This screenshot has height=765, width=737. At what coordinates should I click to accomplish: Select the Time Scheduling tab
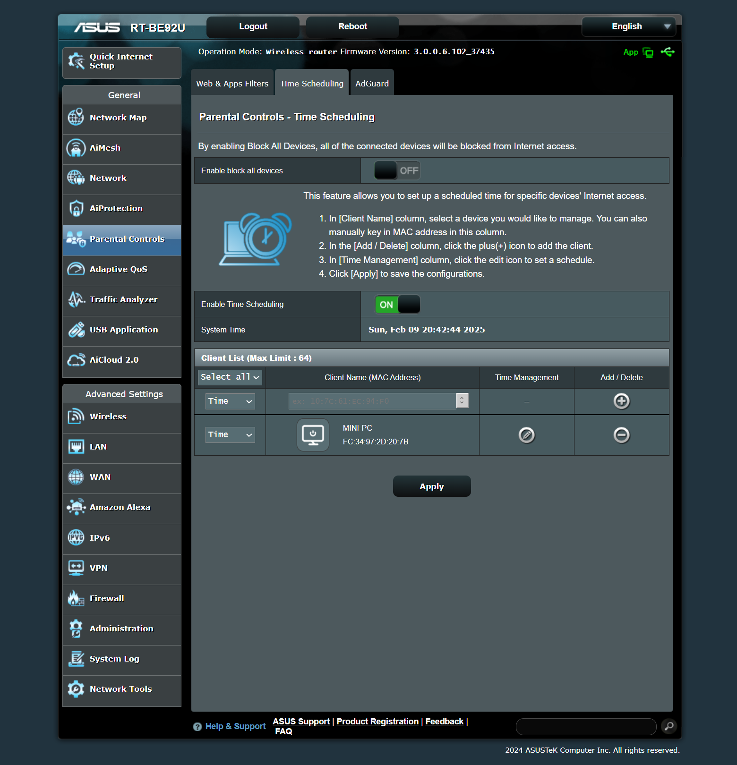[312, 84]
